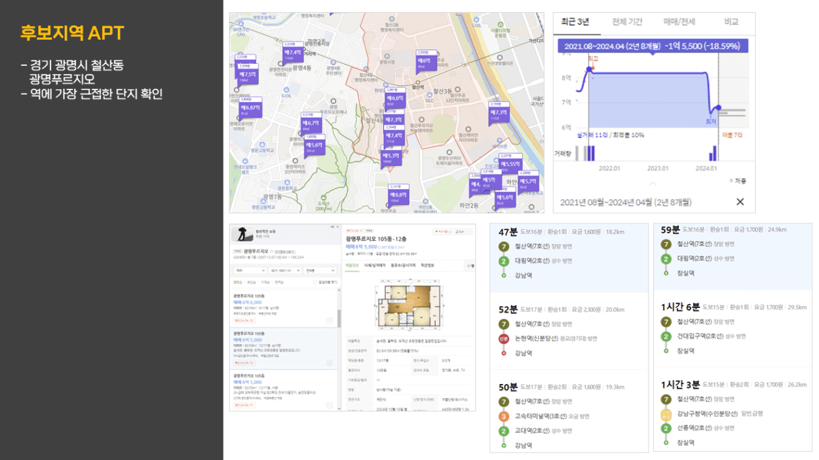Viewport: 819px width, 460px height.
Task: Click the 신분당선 line icon in 52분 route
Action: 504,339
